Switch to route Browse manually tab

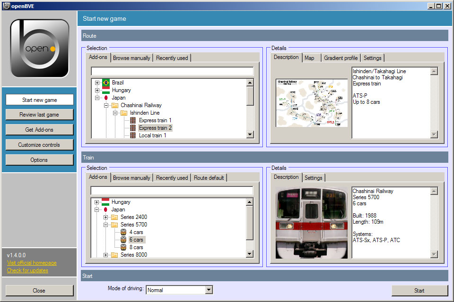[x=132, y=58]
